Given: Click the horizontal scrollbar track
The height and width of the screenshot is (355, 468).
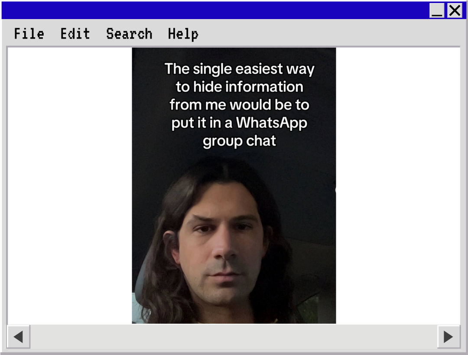Looking at the screenshot, I should coord(234,337).
